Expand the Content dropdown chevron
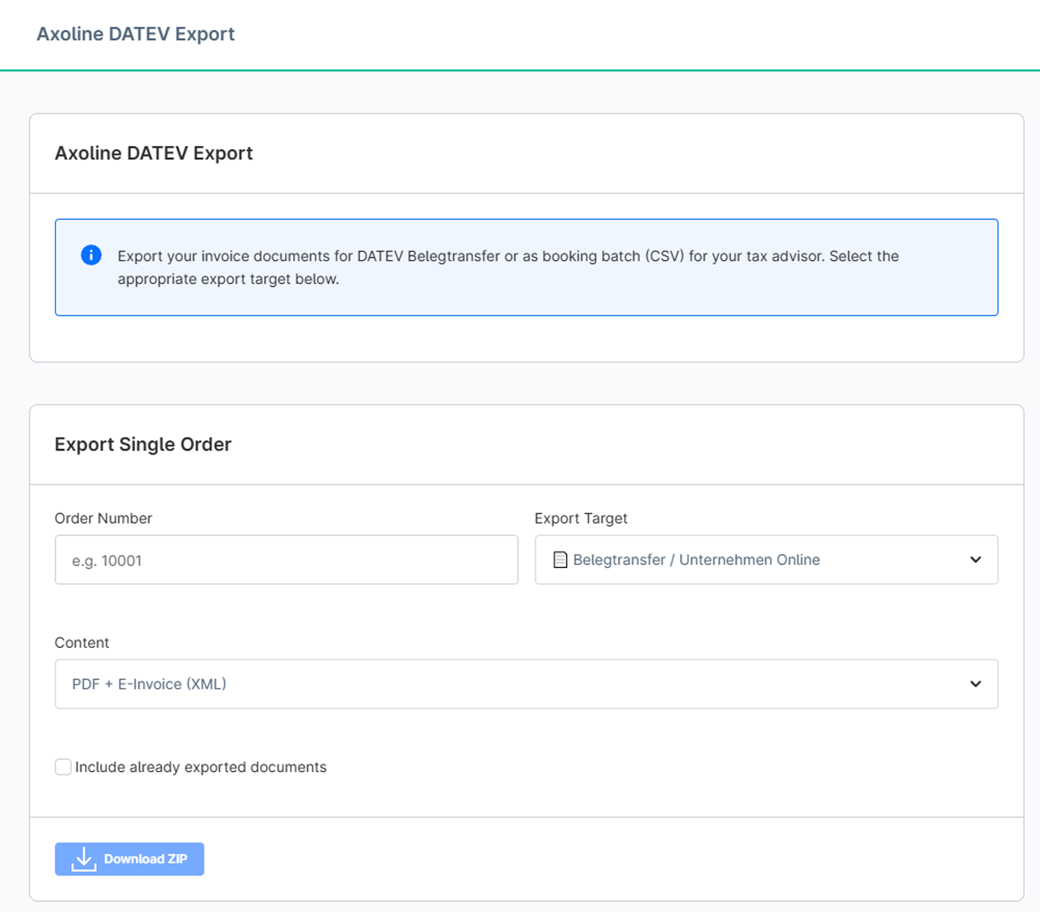The height and width of the screenshot is (912, 1040). [976, 684]
